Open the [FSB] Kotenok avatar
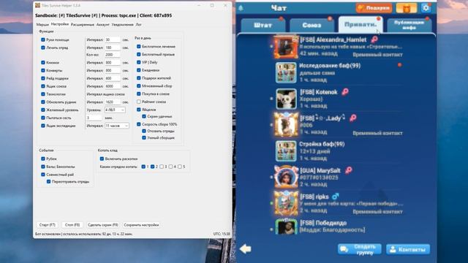The height and width of the screenshot is (263, 468). pos(286,99)
